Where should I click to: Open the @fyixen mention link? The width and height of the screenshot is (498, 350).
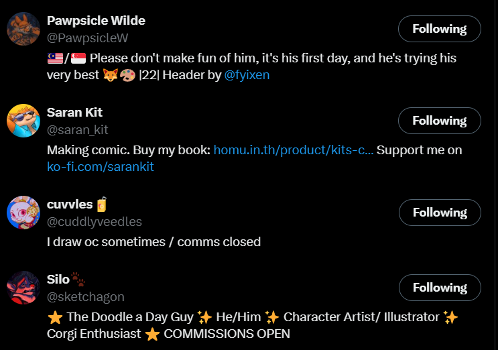tap(247, 75)
